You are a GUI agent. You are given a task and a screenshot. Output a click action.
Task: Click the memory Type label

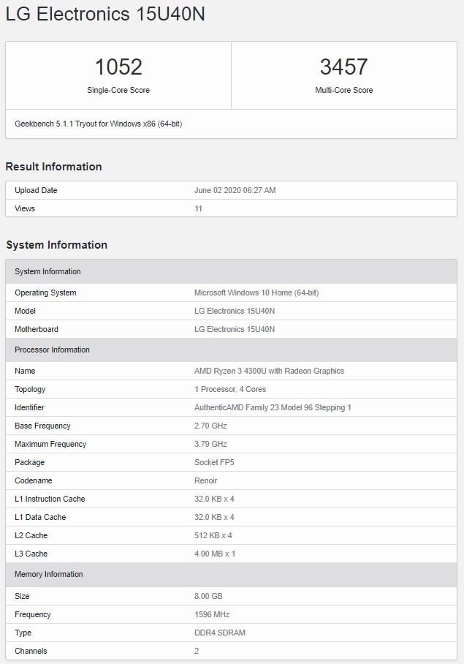coord(23,633)
